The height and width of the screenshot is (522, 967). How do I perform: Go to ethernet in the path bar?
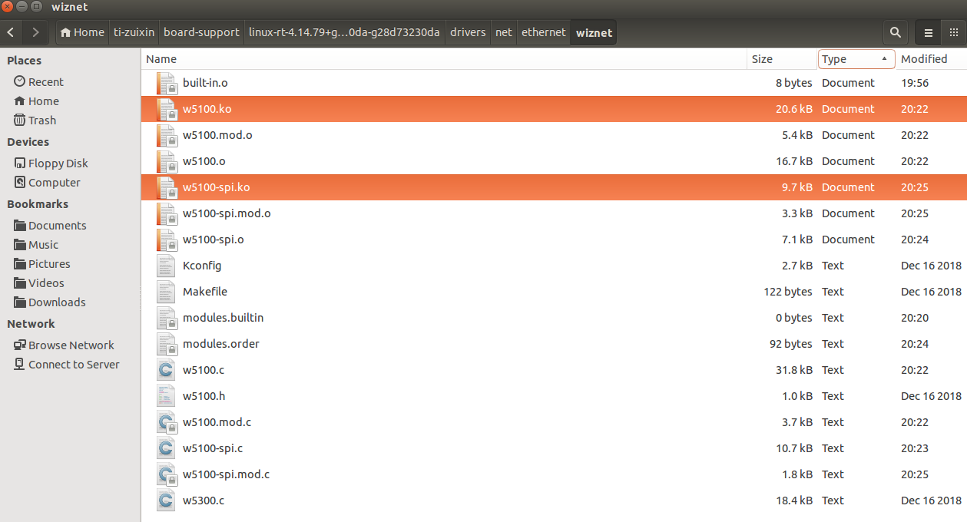point(543,32)
